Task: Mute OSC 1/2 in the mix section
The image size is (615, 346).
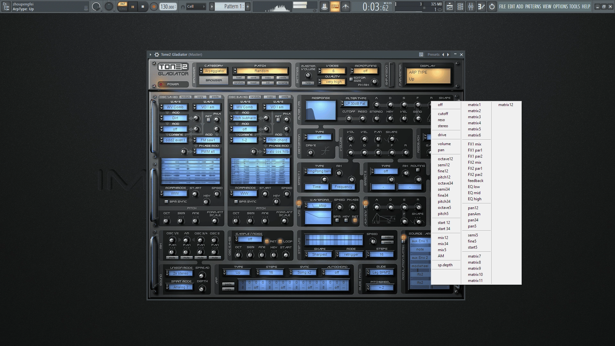Action: click(x=172, y=258)
